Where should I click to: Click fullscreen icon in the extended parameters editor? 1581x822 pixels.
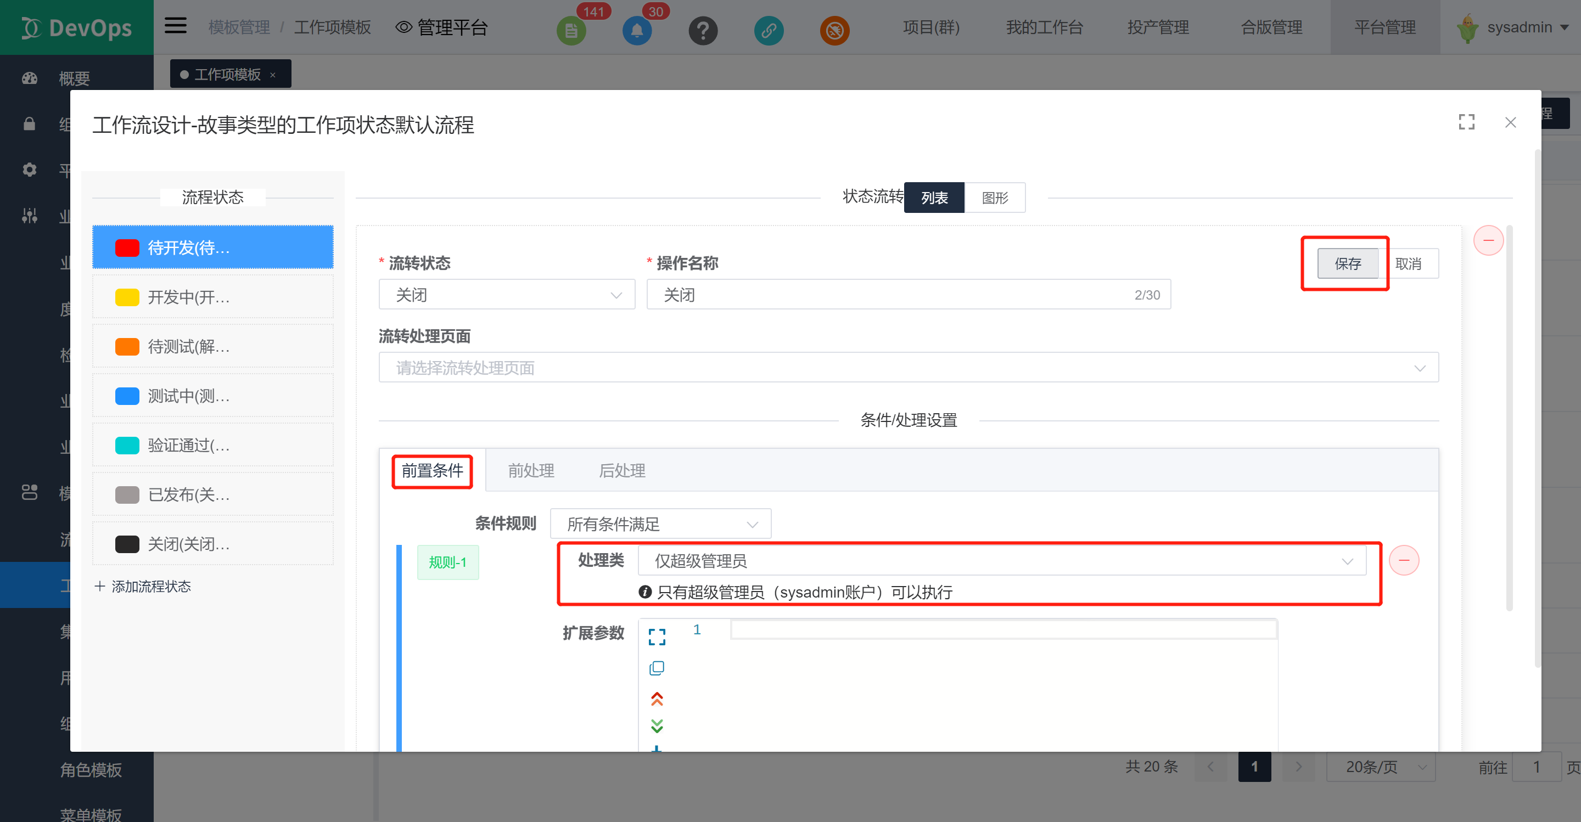657,637
